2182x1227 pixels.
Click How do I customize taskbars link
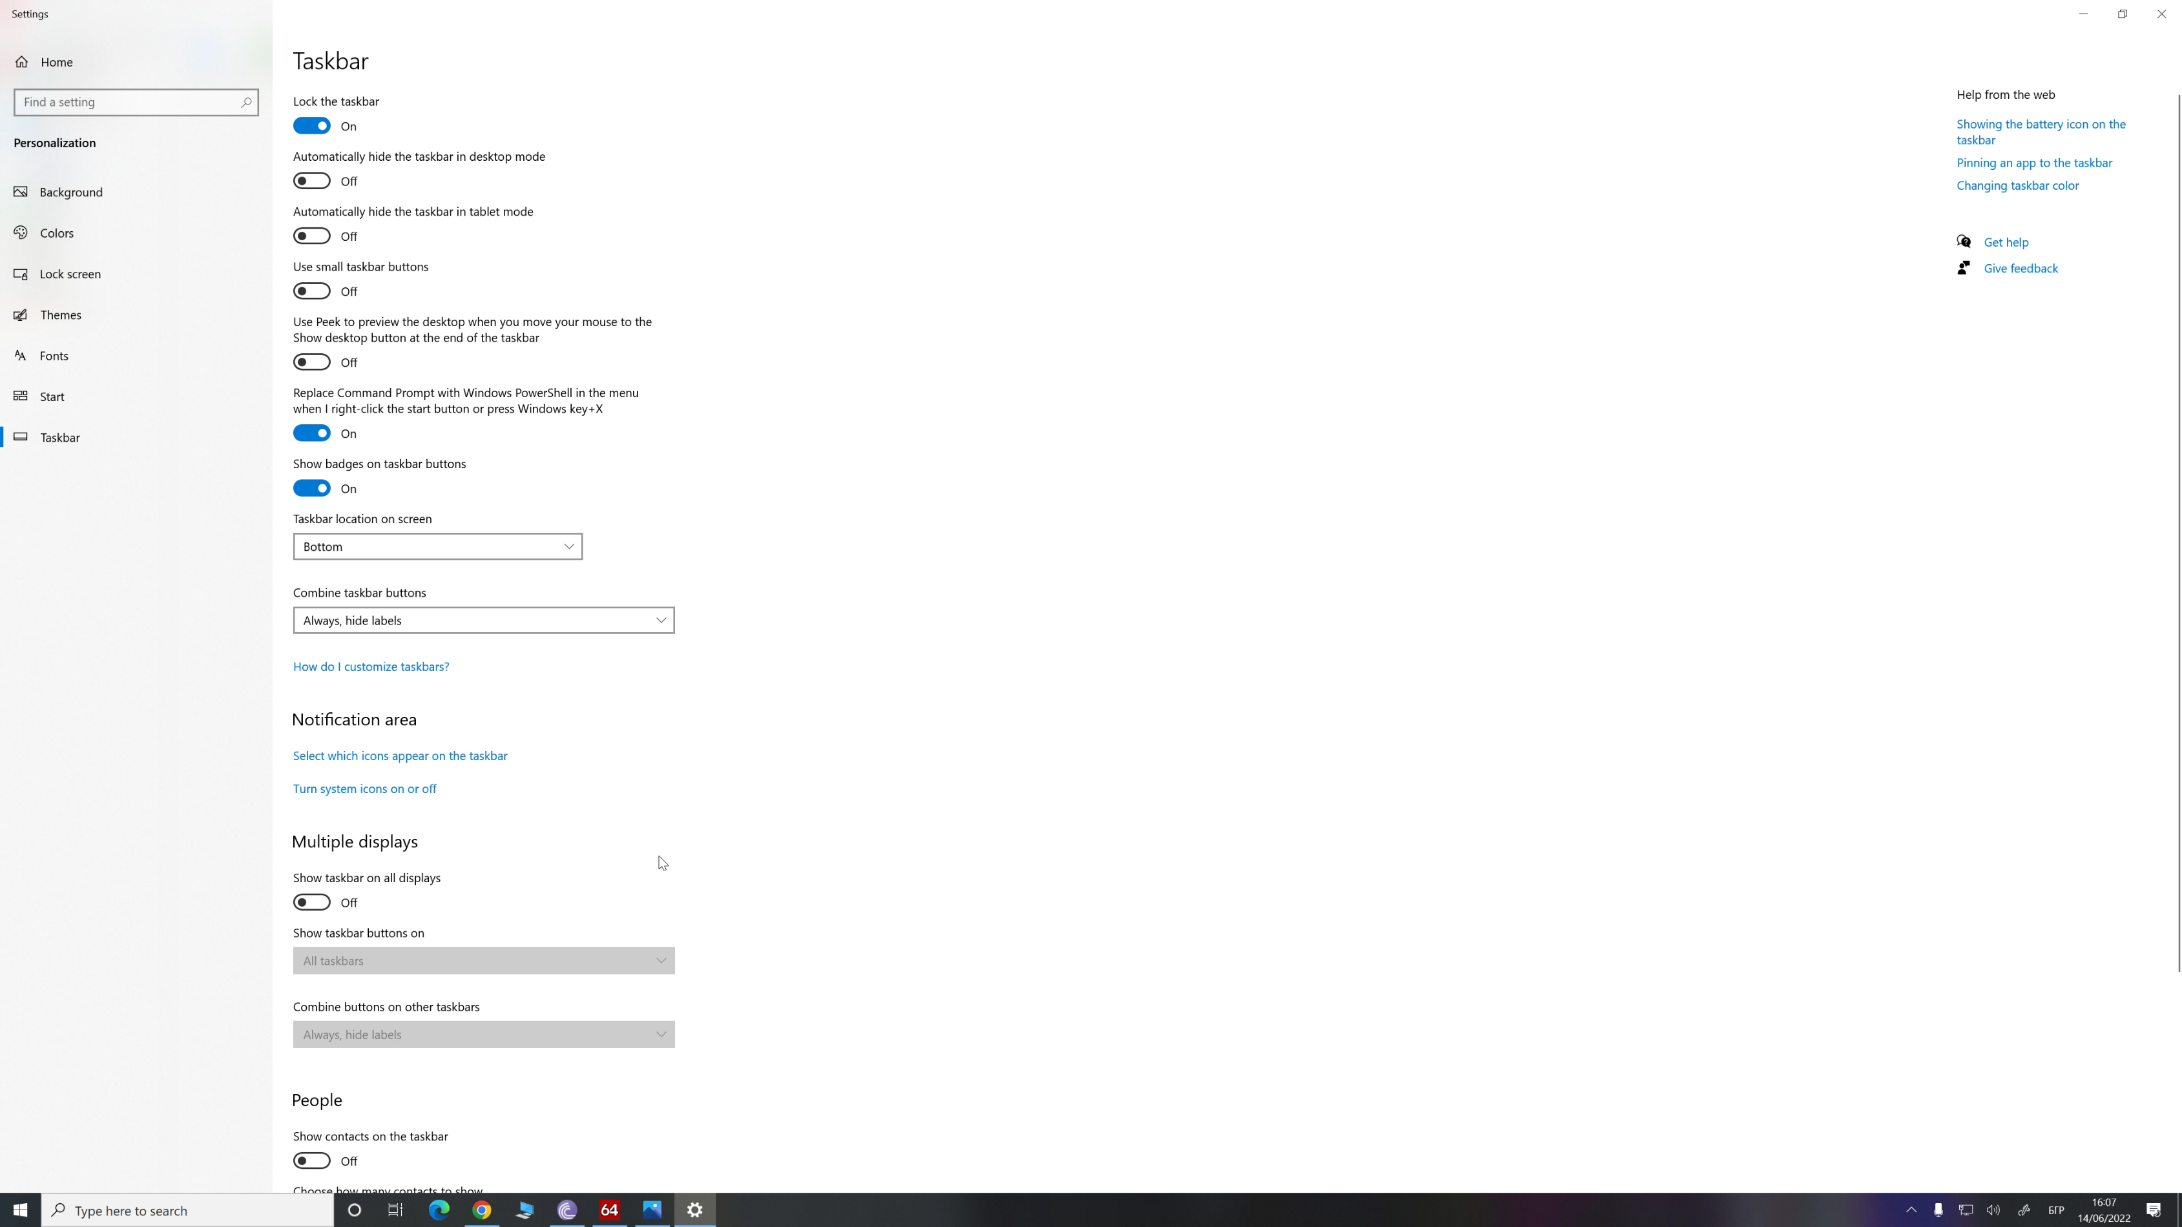(371, 667)
